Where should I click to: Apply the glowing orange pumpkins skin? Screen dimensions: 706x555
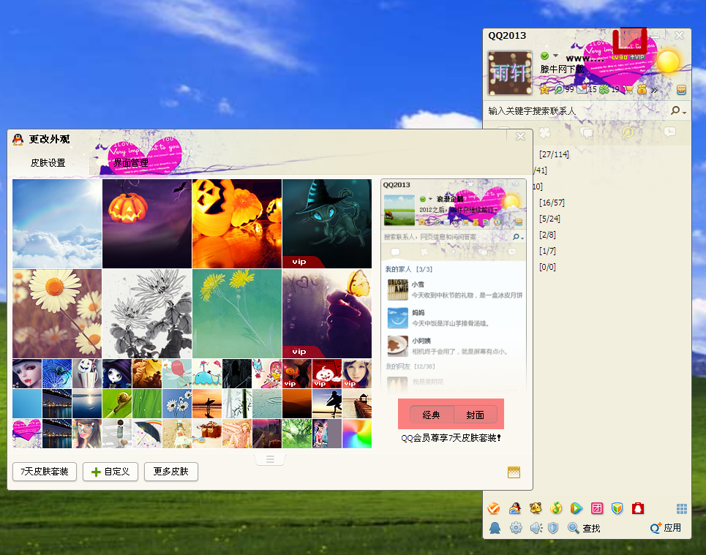237,224
